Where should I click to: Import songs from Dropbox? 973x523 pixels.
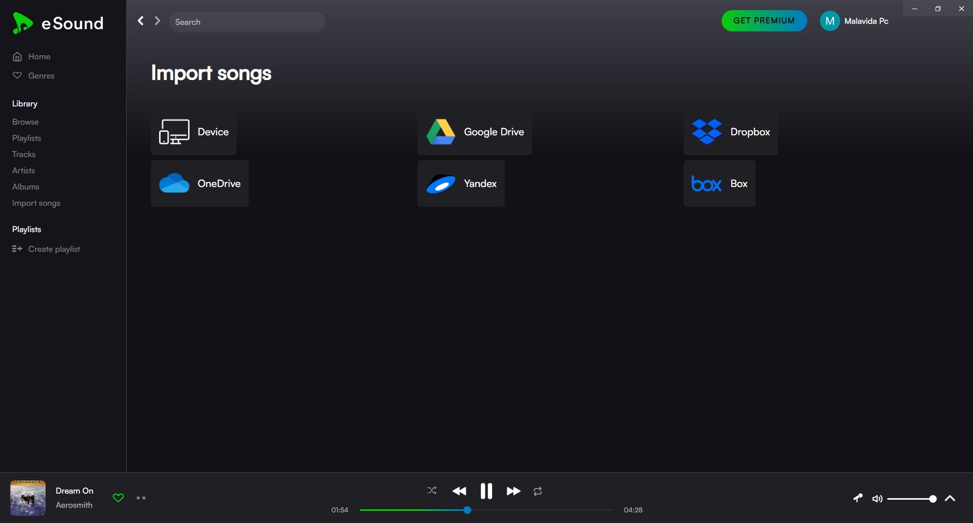(731, 132)
